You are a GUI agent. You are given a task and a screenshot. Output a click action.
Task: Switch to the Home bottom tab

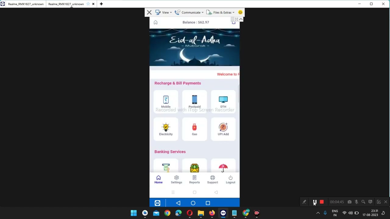pyautogui.click(x=158, y=179)
